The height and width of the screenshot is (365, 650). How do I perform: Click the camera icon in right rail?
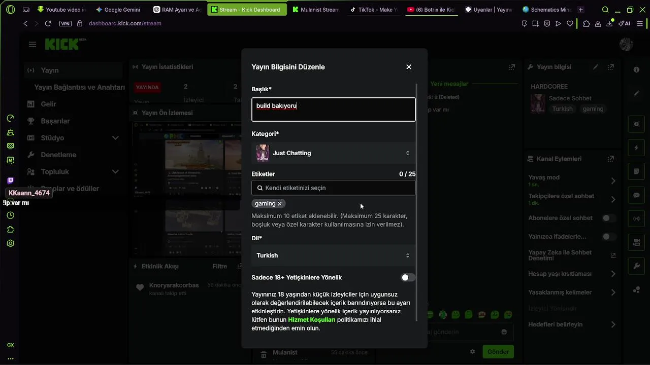(636, 243)
